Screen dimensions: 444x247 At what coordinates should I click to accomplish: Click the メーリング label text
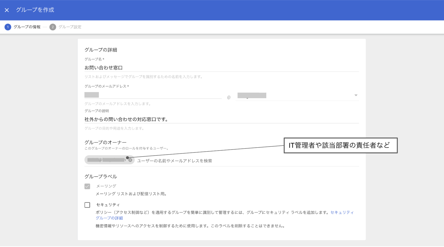(106, 186)
